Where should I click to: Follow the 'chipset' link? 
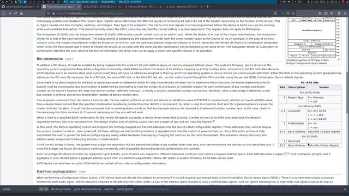click(233, 34)
